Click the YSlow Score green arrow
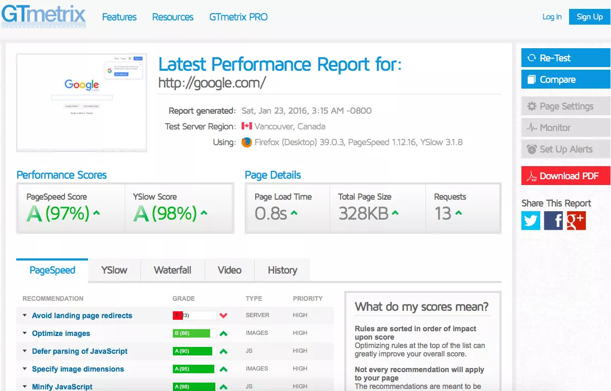The height and width of the screenshot is (391, 611). [x=204, y=213]
